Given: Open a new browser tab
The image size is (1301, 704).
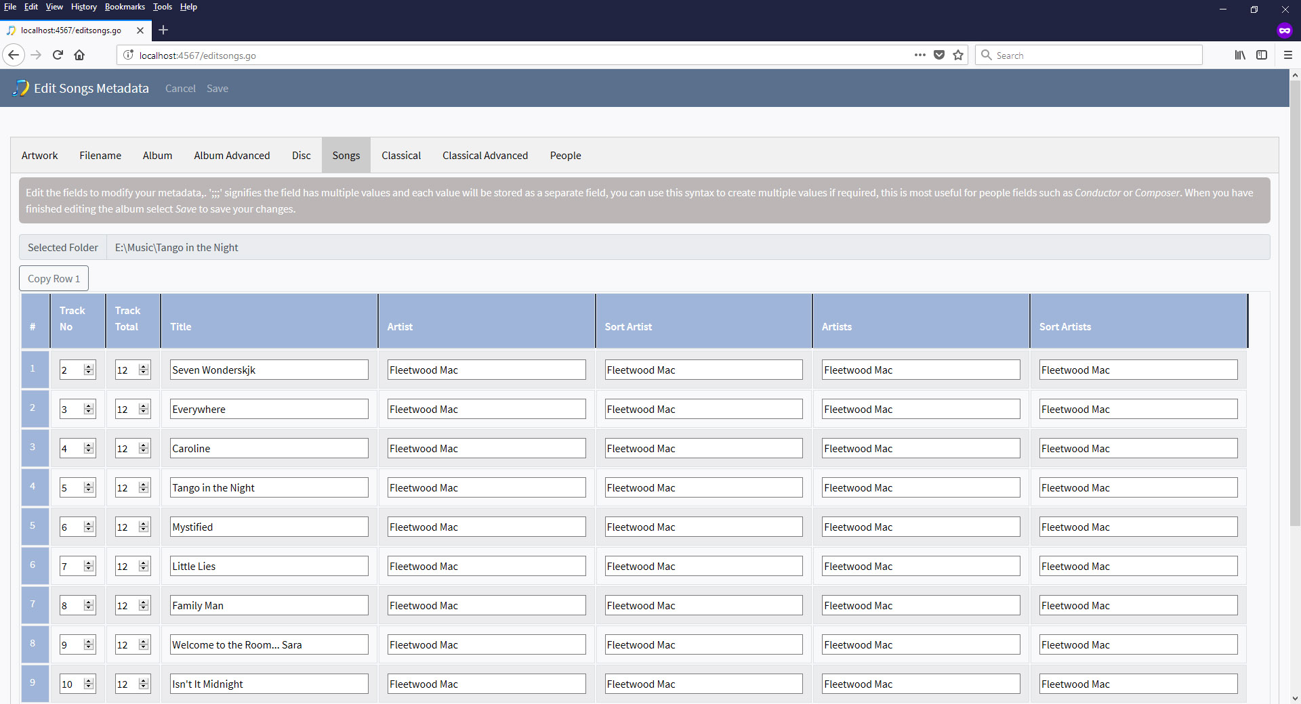Looking at the screenshot, I should [163, 30].
